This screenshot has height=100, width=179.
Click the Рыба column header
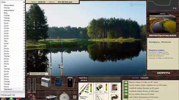click(x=3, y=2)
